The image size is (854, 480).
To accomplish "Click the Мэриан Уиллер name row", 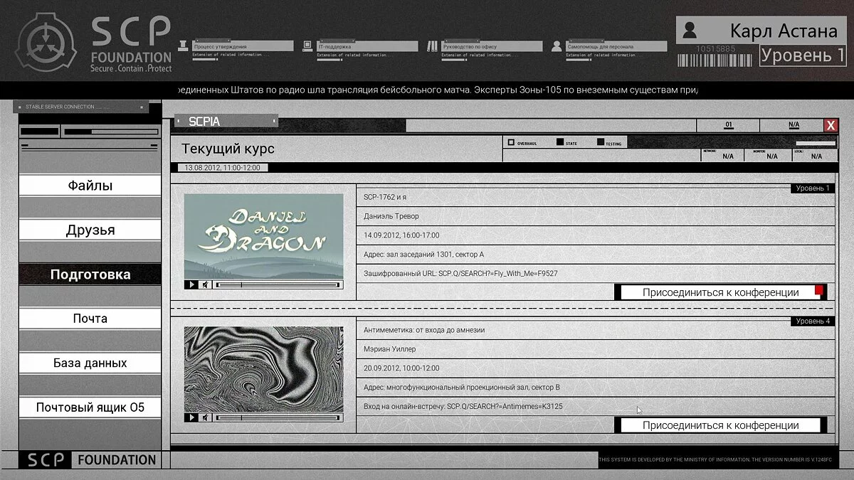I will tap(596, 349).
